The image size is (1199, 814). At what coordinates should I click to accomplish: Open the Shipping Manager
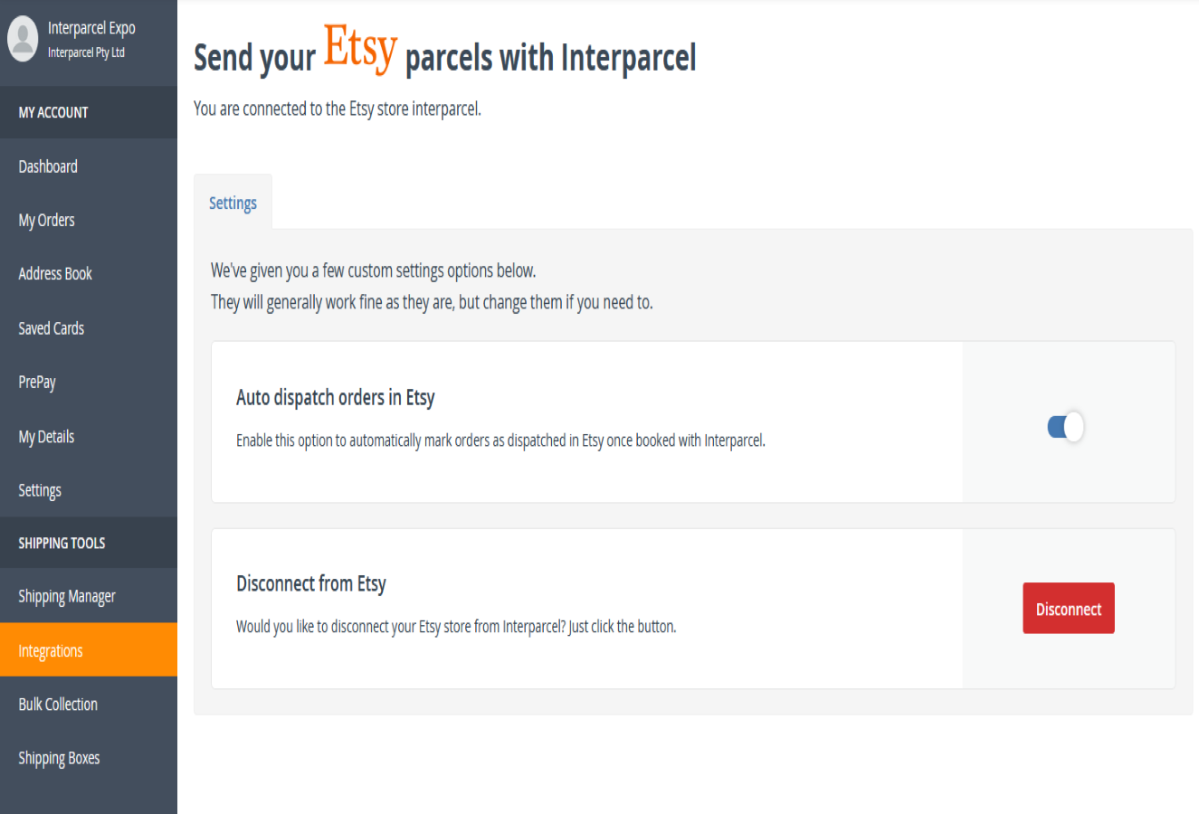coord(67,596)
